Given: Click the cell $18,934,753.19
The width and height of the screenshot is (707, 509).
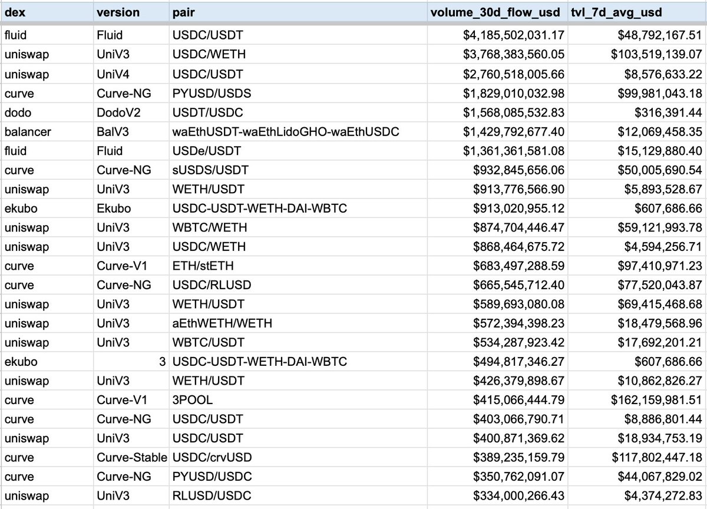Looking at the screenshot, I should tap(638, 438).
